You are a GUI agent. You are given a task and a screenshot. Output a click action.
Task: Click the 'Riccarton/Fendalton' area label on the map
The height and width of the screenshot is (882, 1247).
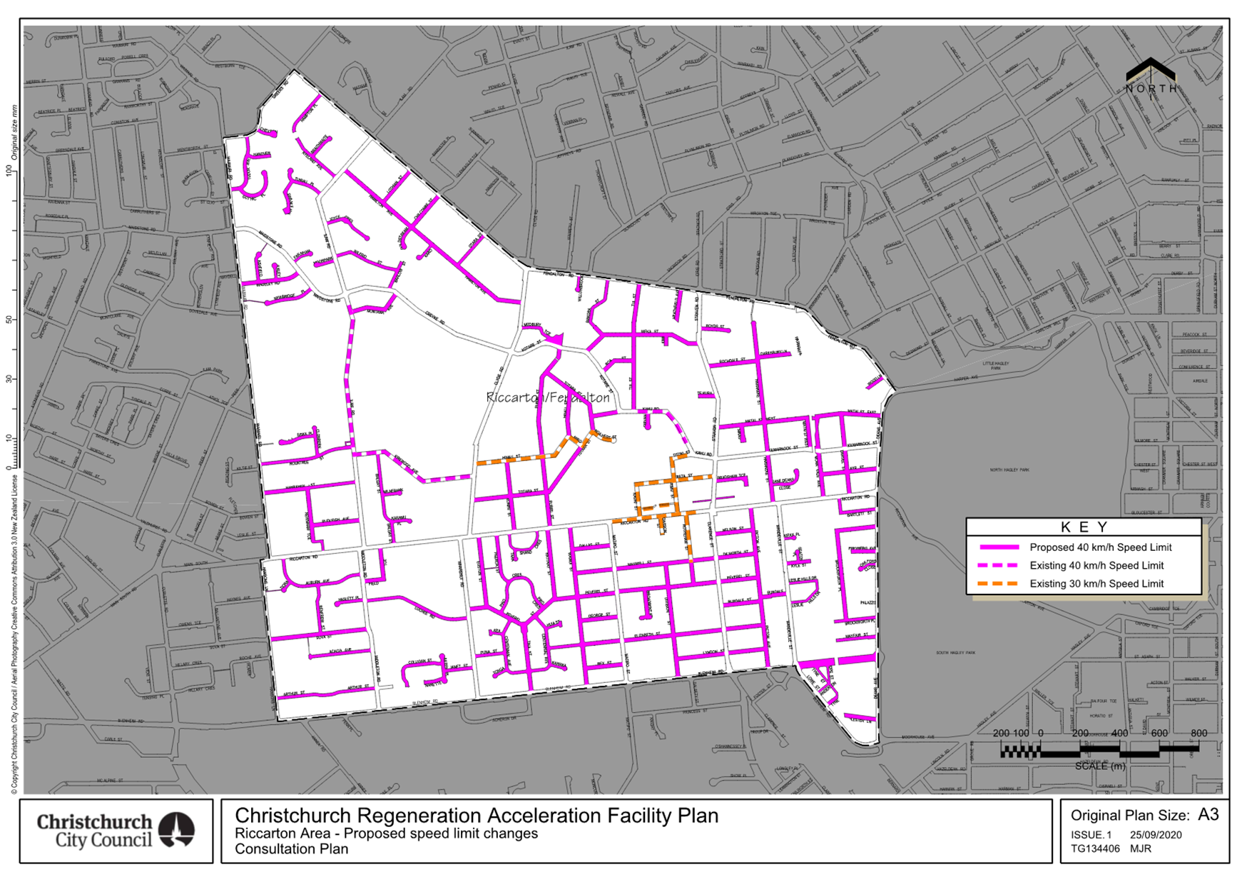(547, 397)
